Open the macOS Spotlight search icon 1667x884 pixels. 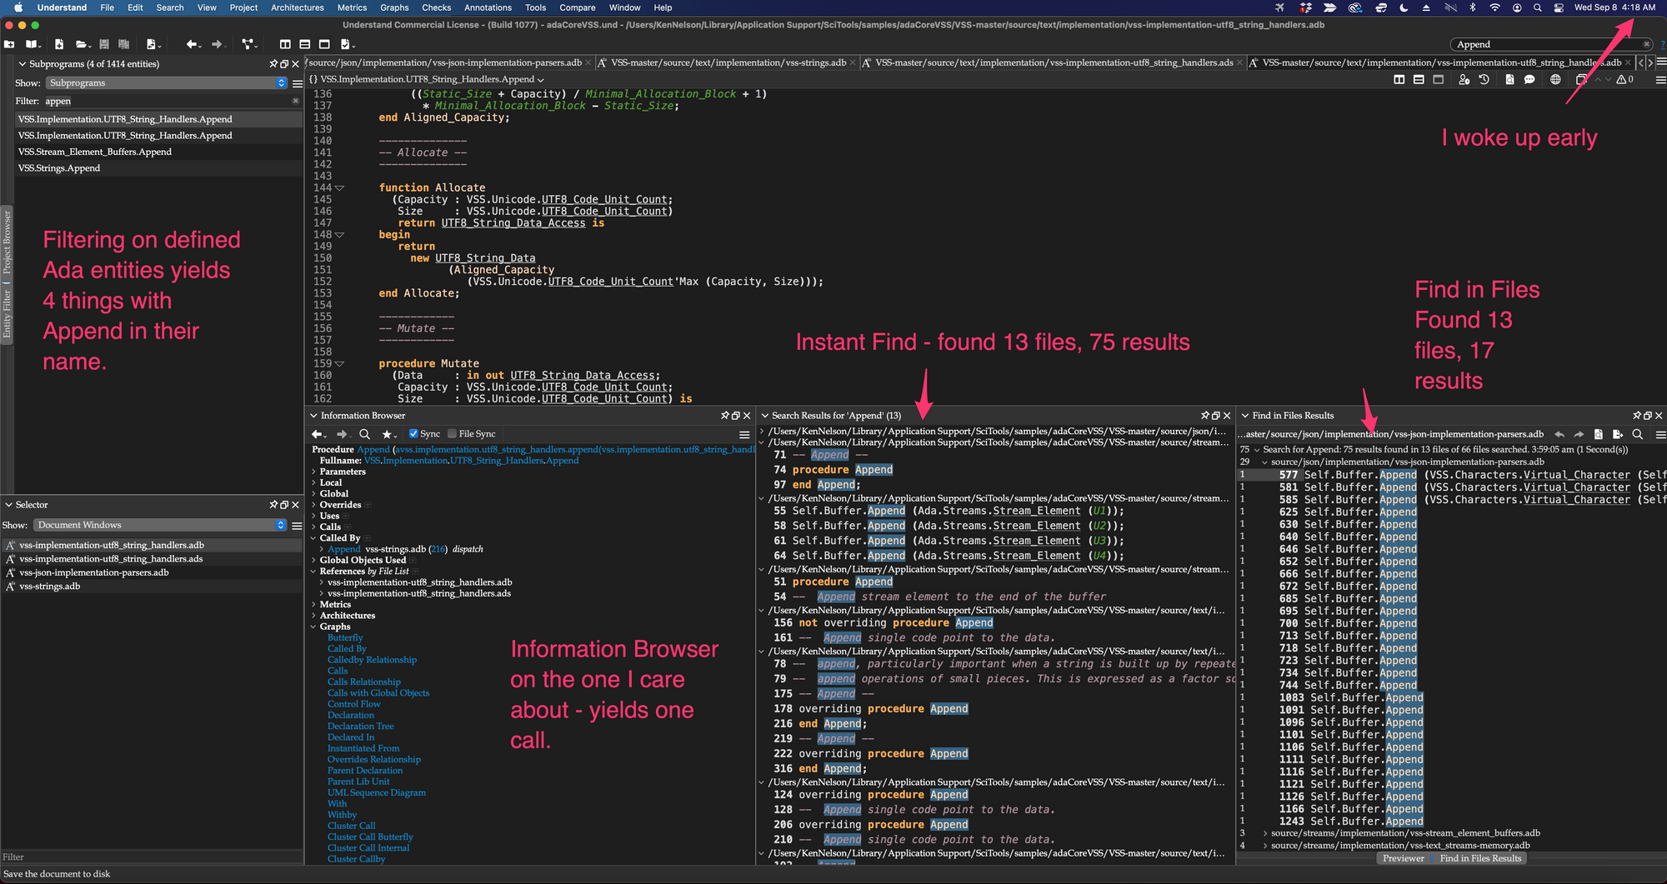[1537, 7]
